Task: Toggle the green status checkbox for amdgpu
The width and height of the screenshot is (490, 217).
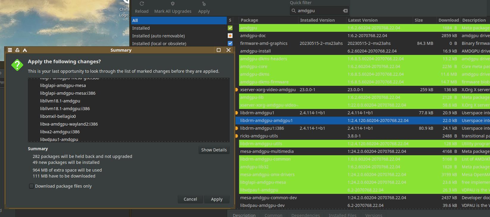Action: (x=230, y=28)
